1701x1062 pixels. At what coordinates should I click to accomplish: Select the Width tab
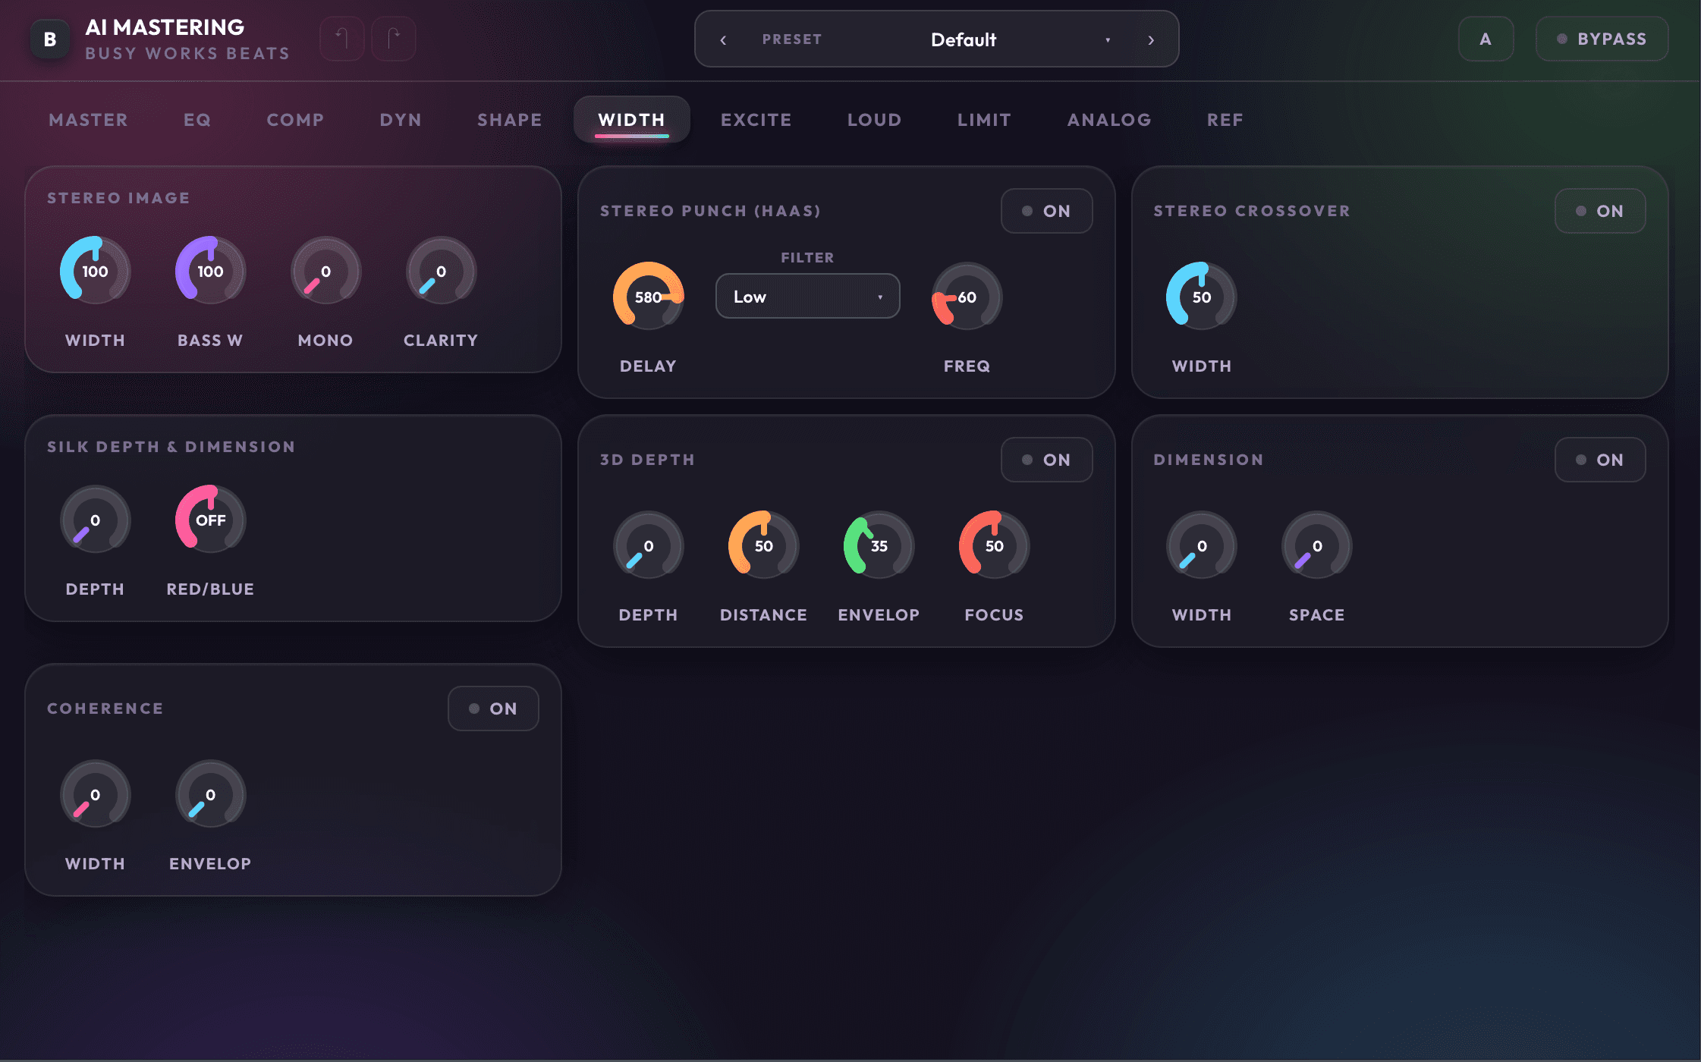click(x=631, y=120)
